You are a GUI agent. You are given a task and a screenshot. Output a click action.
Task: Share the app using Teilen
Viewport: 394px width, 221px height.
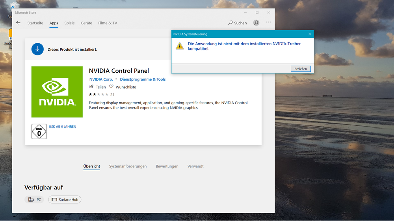(98, 87)
